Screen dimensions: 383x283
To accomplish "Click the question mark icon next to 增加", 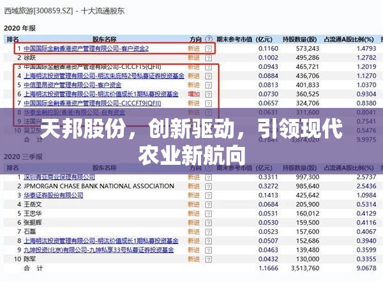I will [208, 95].
